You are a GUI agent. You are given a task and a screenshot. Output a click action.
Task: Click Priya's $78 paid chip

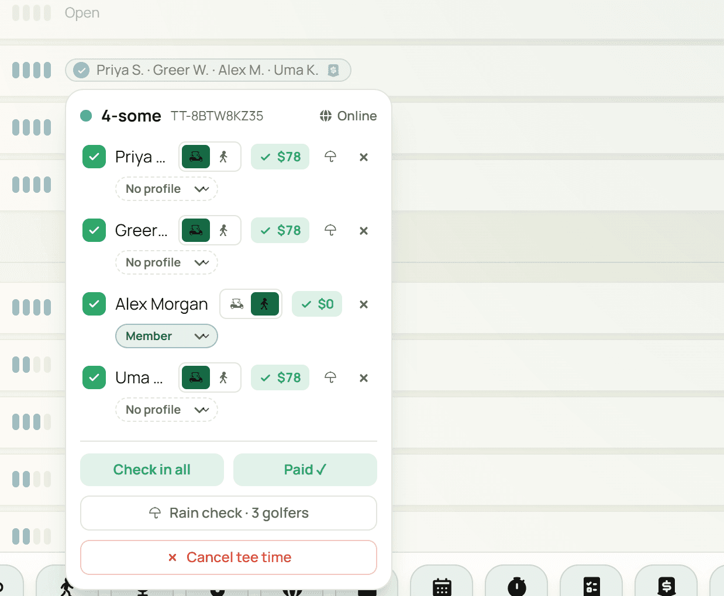click(x=280, y=157)
